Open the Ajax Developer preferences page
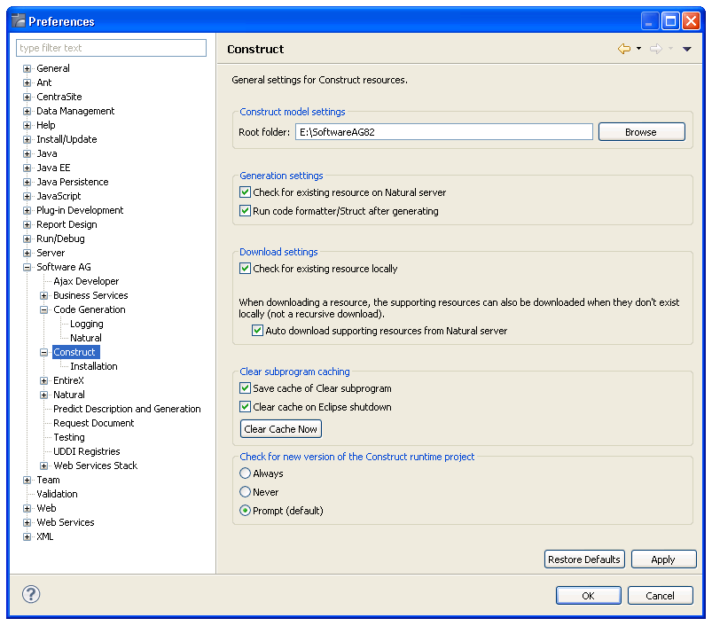The width and height of the screenshot is (712, 626). click(x=86, y=281)
